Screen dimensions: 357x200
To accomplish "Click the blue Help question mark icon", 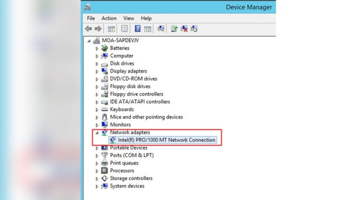I will pos(138,29).
